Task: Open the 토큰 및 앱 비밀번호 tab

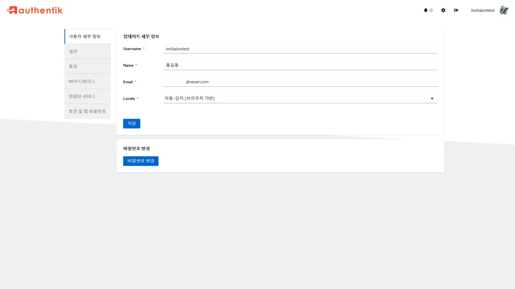Action: click(87, 111)
